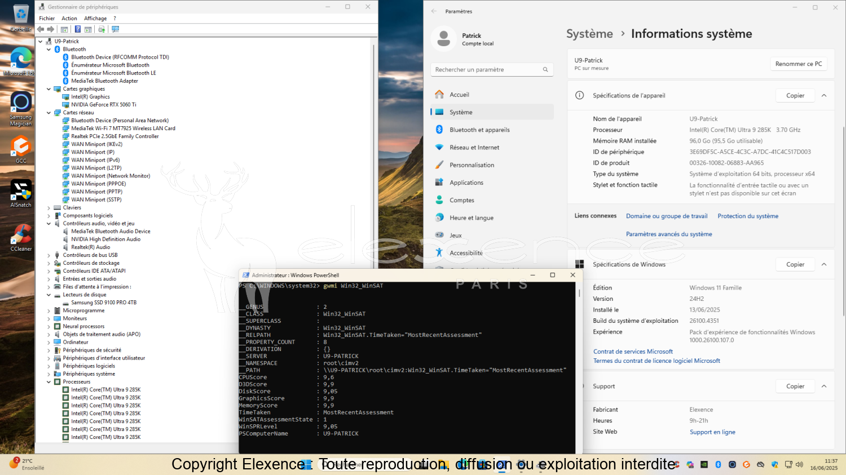Viewport: 846px width, 475px height.
Task: Click scan for hardware changes monitor icon
Action: pyautogui.click(x=115, y=29)
